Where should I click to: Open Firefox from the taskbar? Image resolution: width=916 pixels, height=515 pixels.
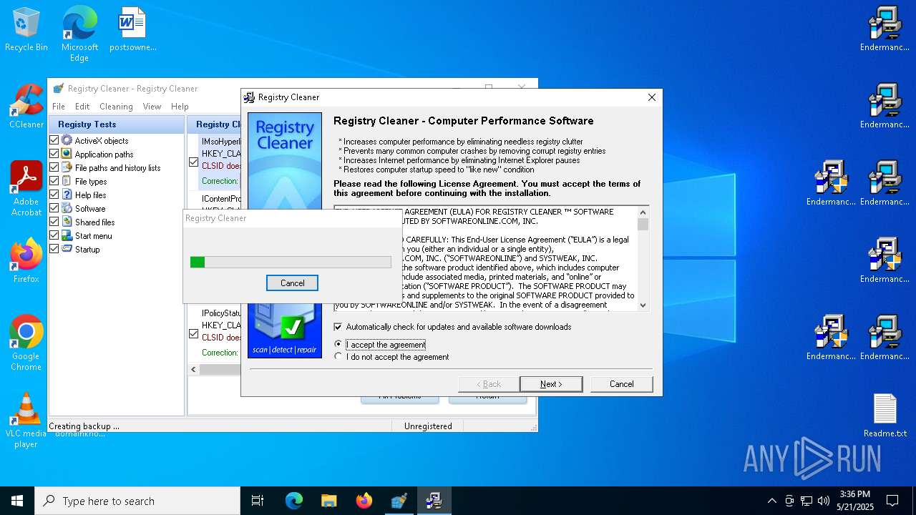(x=364, y=501)
